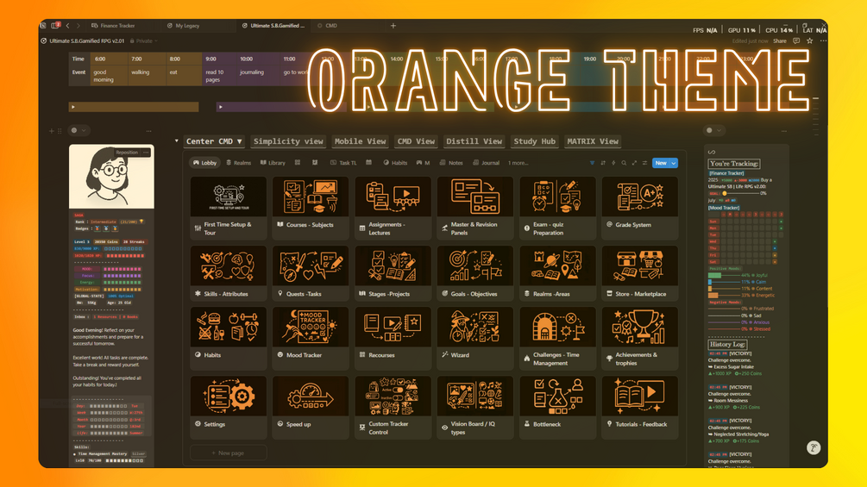
Task: Click the Distill View button
Action: (x=474, y=141)
